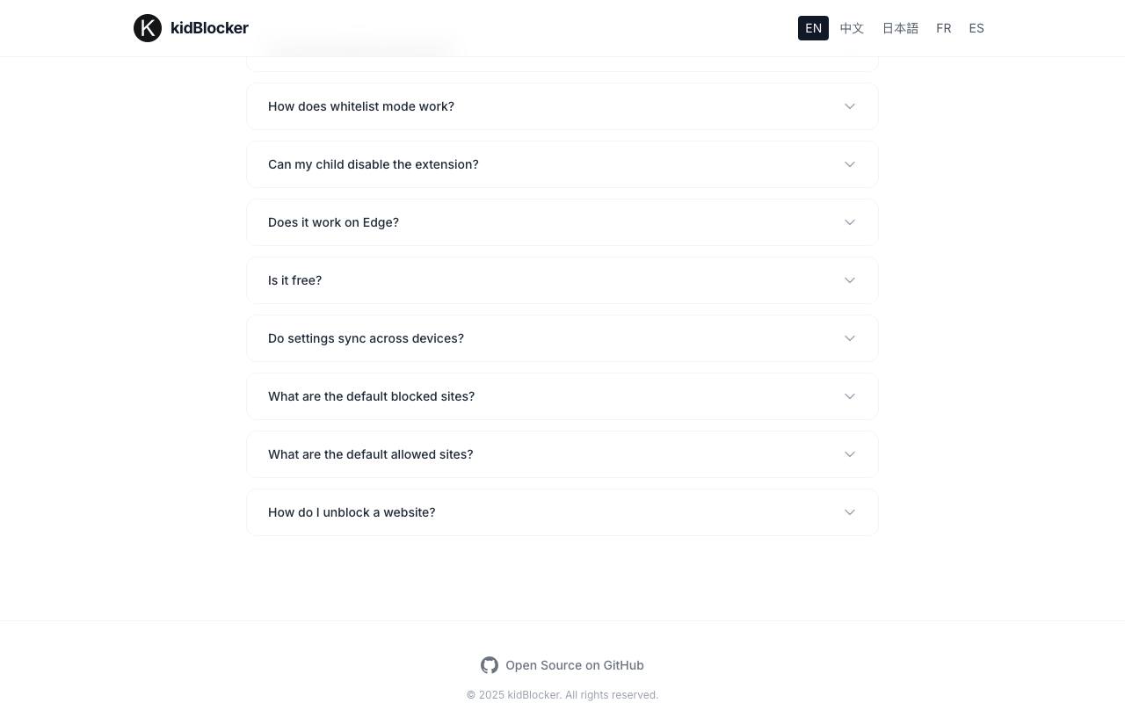Expand 'How does whitelist mode work?' question

(x=562, y=106)
